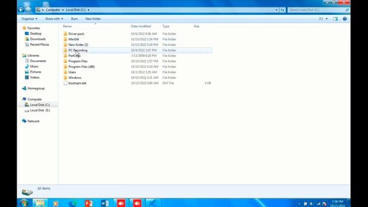
Task: Open the address bar history dropdown arrow
Action: click(x=277, y=10)
